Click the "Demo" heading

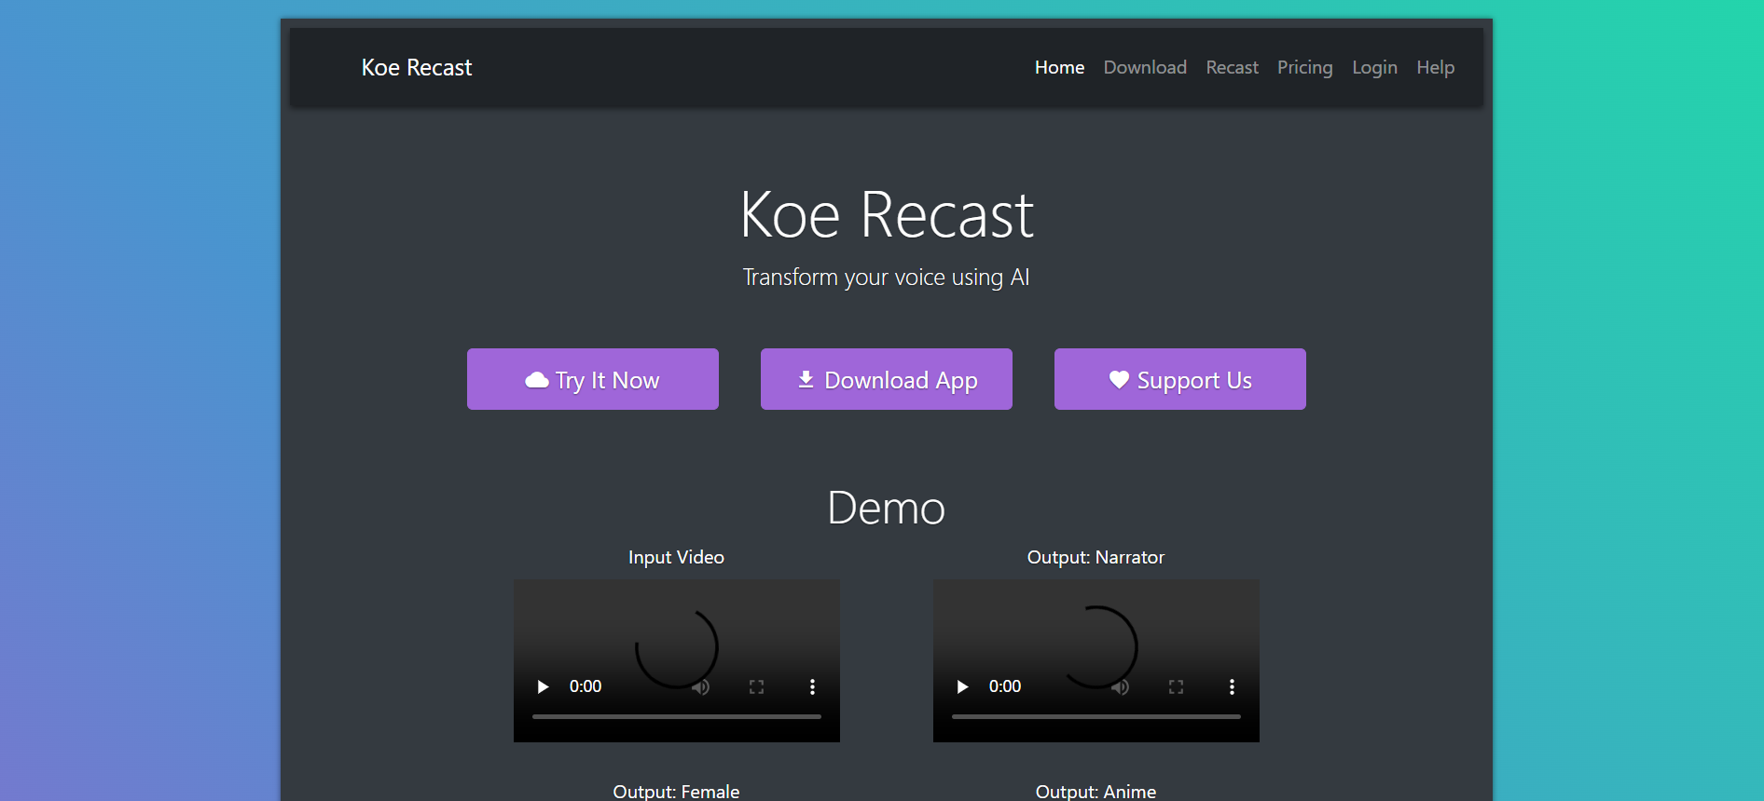pyautogui.click(x=886, y=508)
